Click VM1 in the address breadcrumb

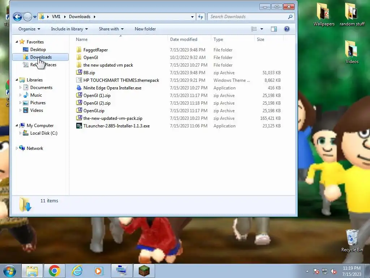click(56, 17)
